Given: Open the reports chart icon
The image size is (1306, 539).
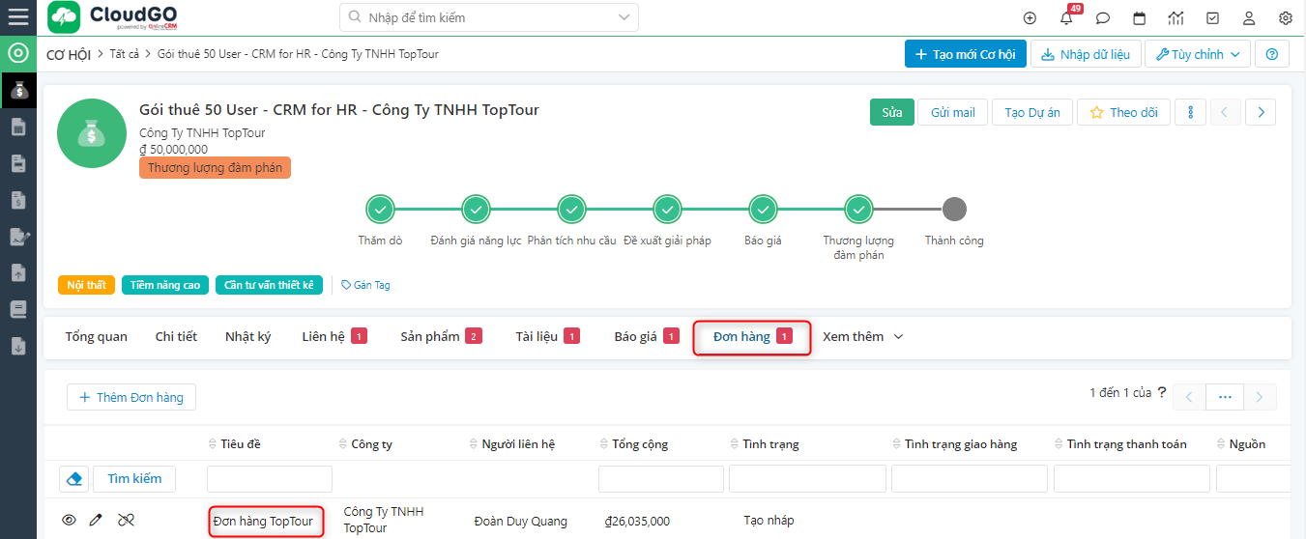Looking at the screenshot, I should pos(1175,17).
